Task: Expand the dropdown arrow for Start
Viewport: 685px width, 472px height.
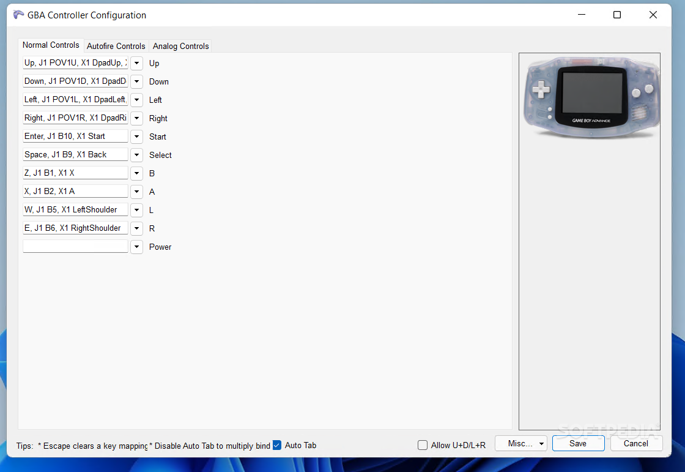Action: (x=137, y=137)
